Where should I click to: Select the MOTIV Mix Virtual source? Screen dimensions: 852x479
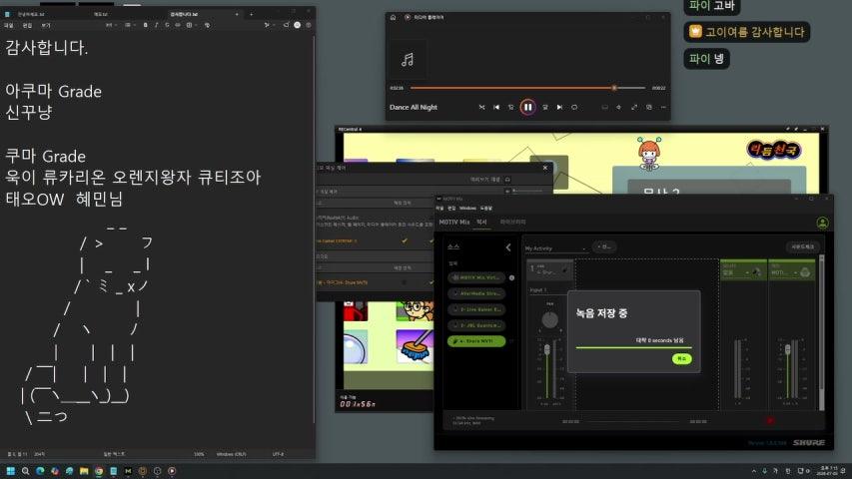tap(476, 277)
